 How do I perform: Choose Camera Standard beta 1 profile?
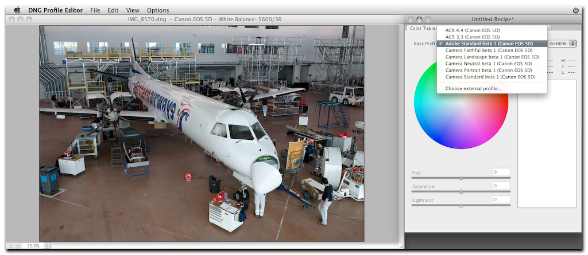click(492, 77)
